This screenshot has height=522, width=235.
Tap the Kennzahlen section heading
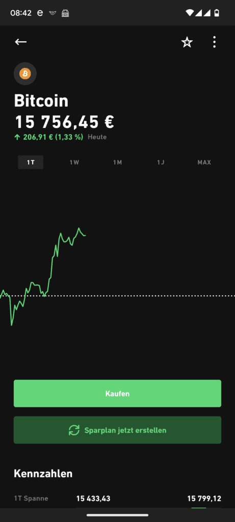tap(43, 474)
